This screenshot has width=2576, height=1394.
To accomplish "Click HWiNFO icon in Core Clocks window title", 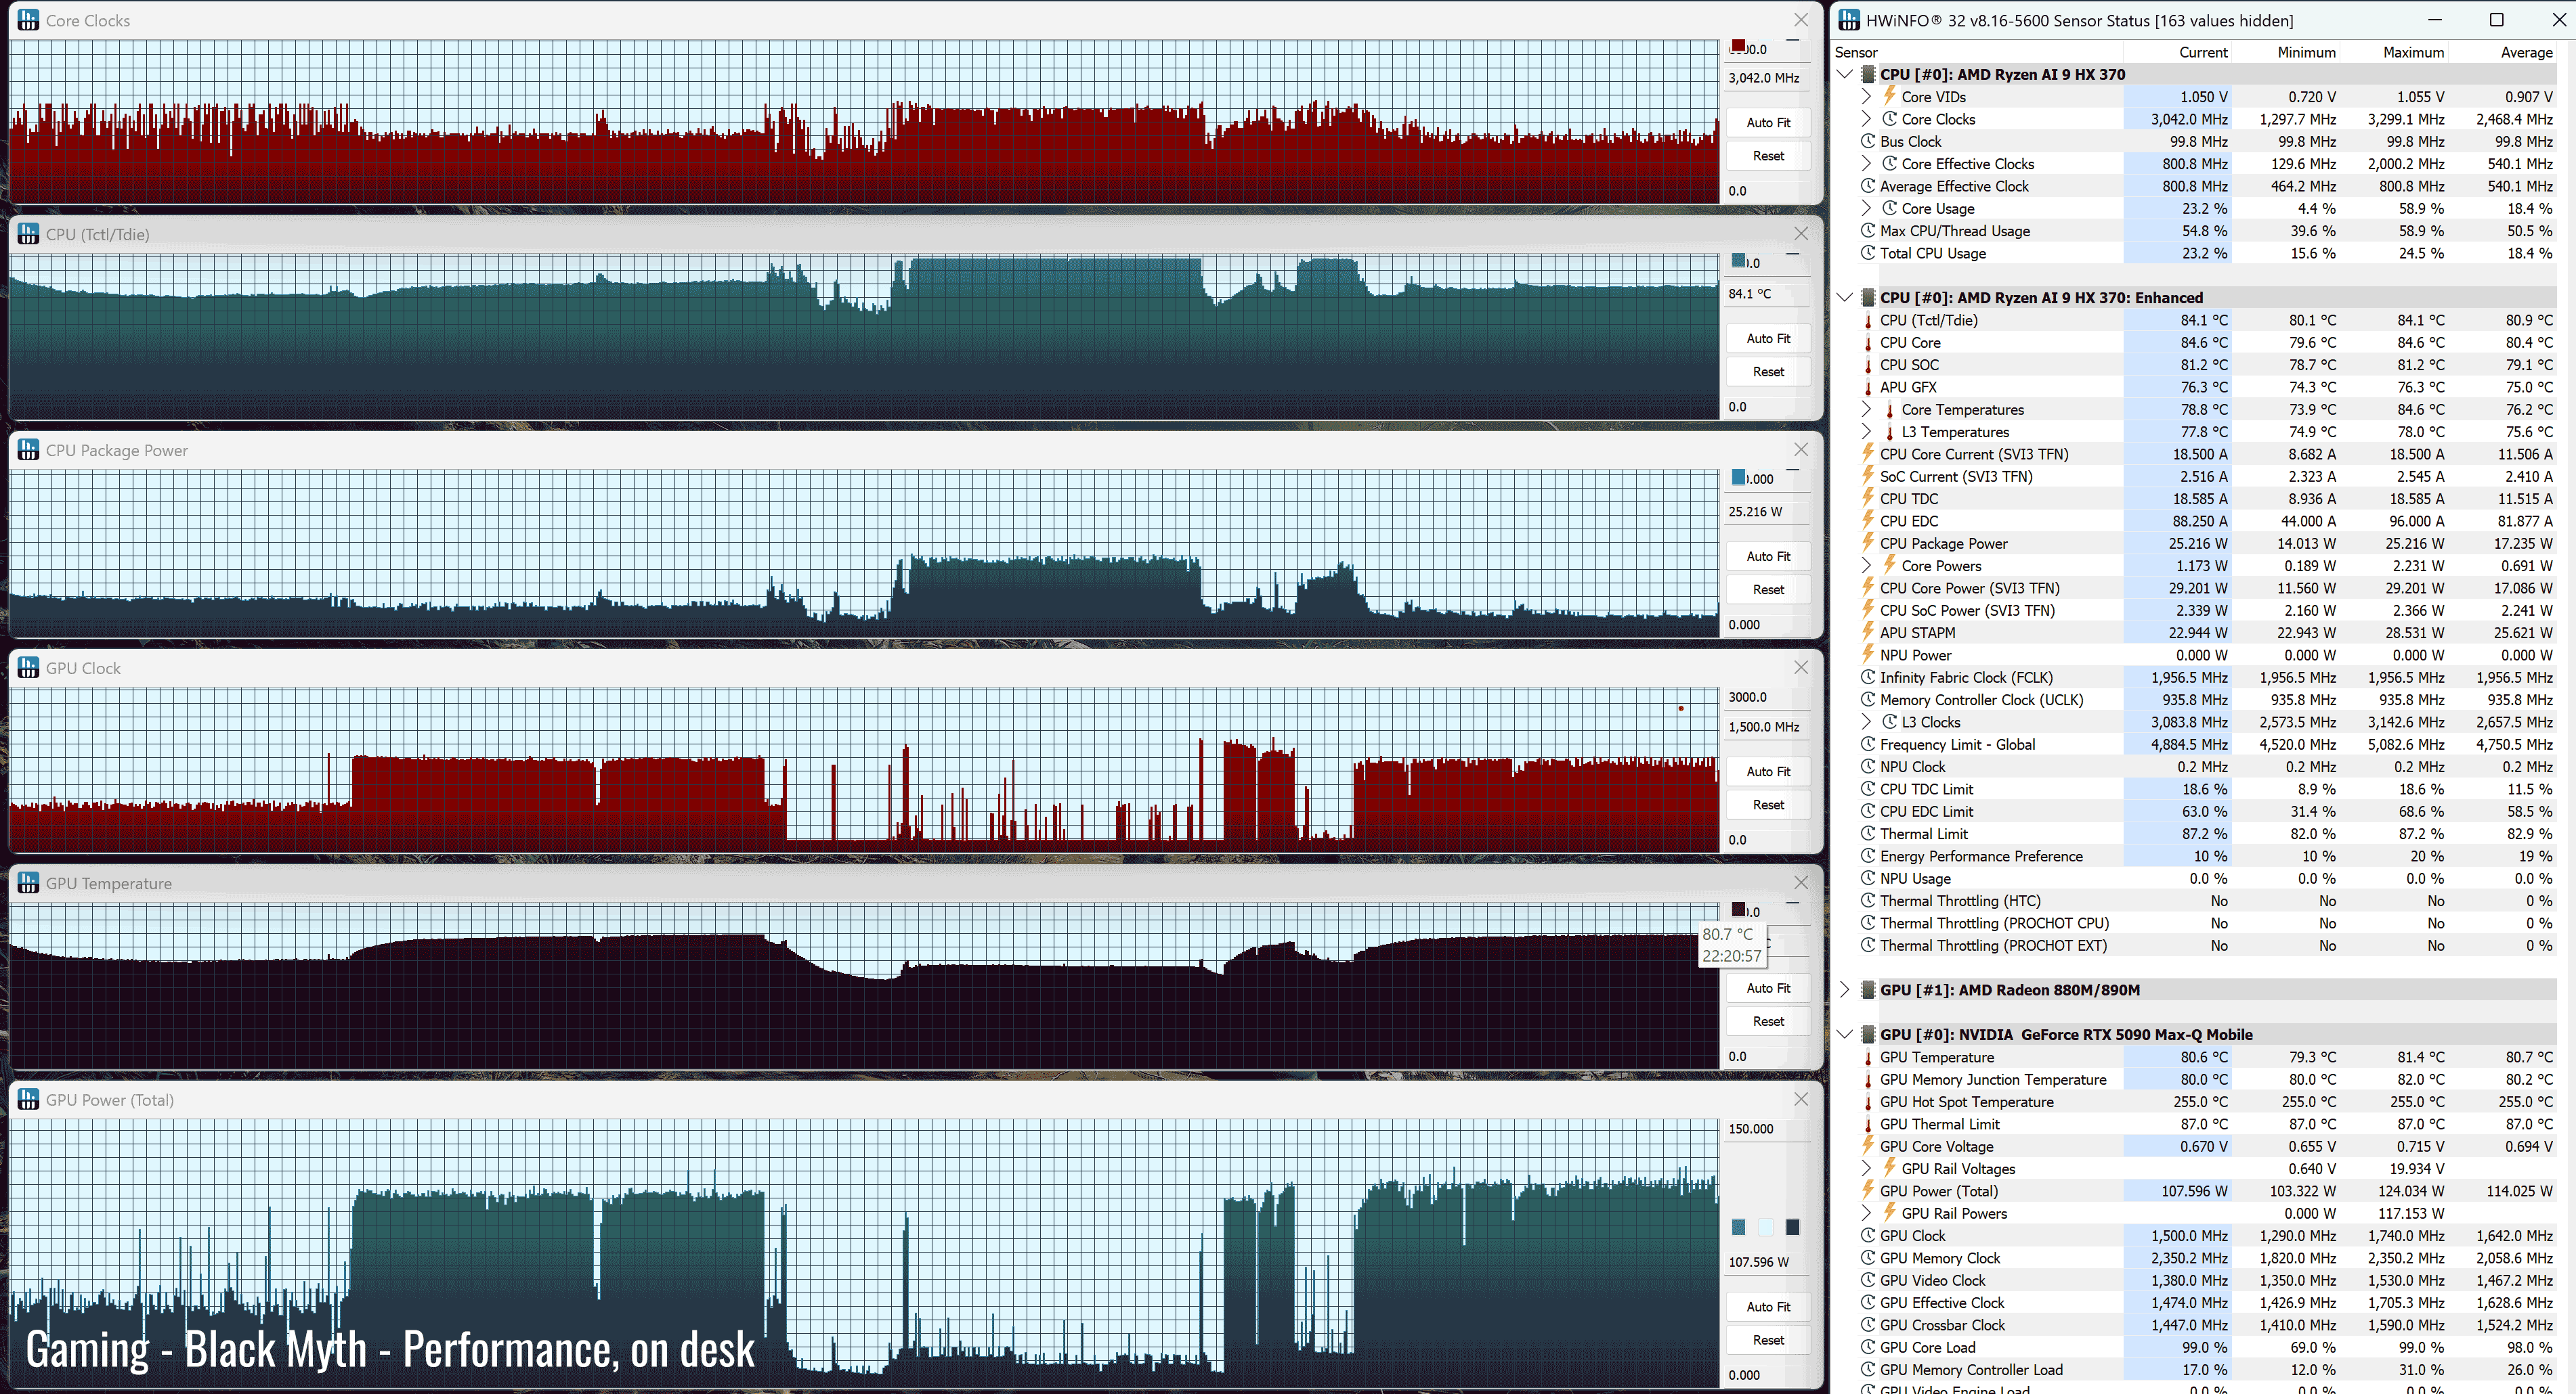I will (x=28, y=20).
